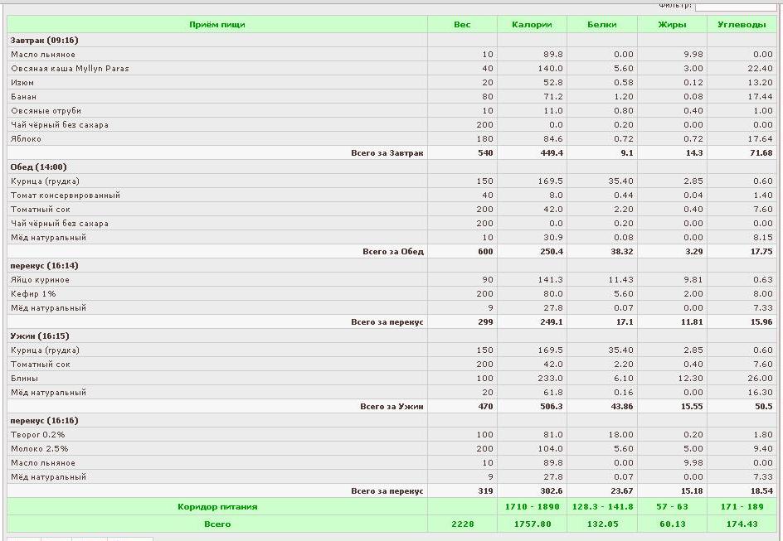
Task: Click the snack calories total 249.1
Action: [x=552, y=322]
